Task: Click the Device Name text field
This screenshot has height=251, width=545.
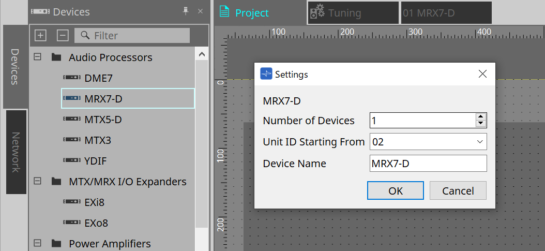Action: (x=428, y=164)
